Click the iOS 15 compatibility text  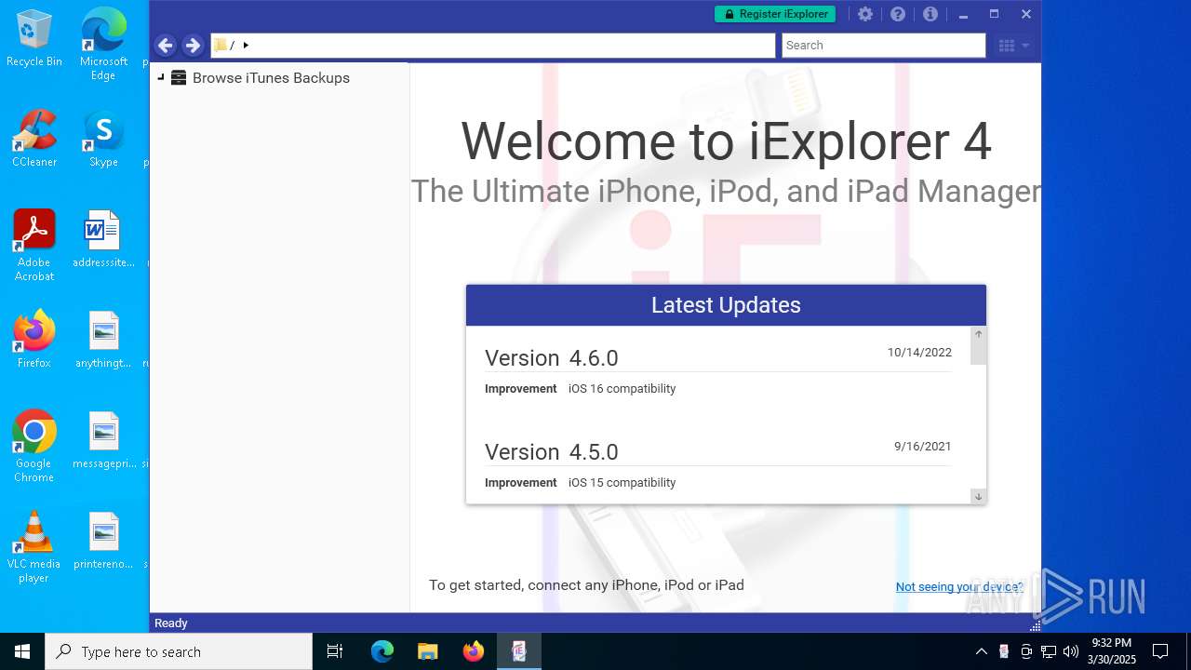622,483
